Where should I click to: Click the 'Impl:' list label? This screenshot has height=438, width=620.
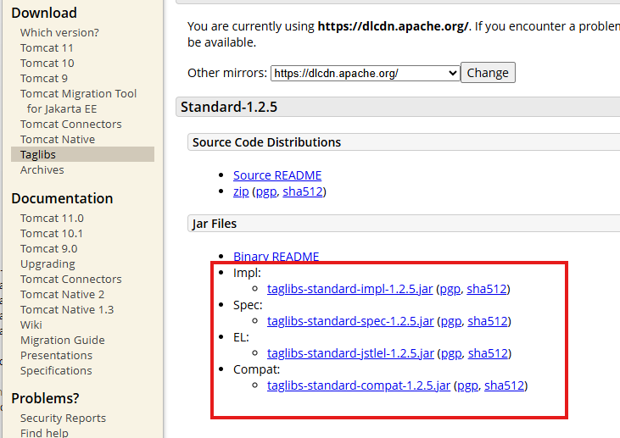tap(247, 273)
